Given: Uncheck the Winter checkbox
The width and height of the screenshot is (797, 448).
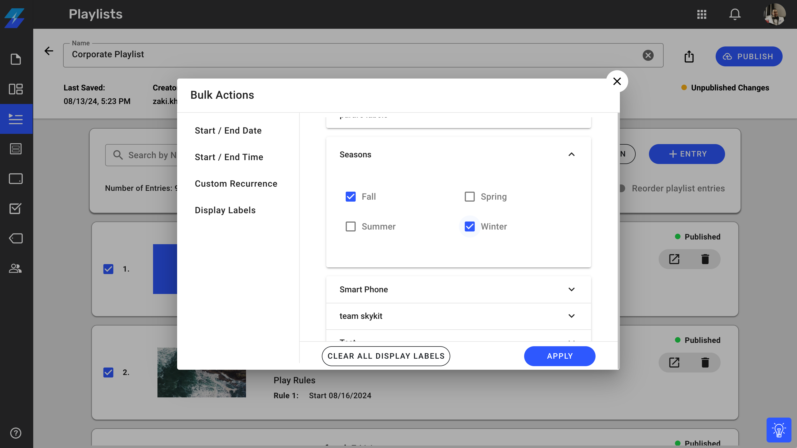Looking at the screenshot, I should tap(470, 226).
